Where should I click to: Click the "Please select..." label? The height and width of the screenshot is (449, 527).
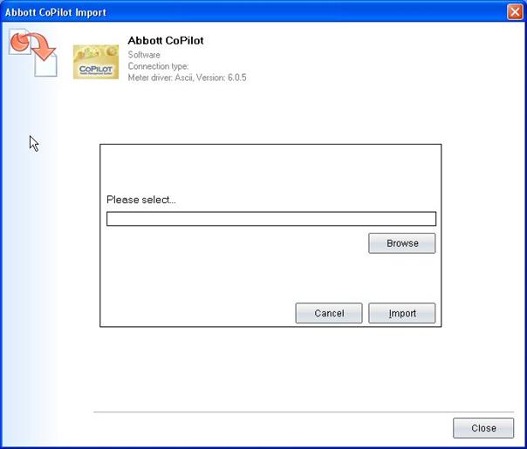(141, 200)
